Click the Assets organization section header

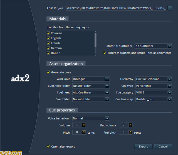(66, 64)
